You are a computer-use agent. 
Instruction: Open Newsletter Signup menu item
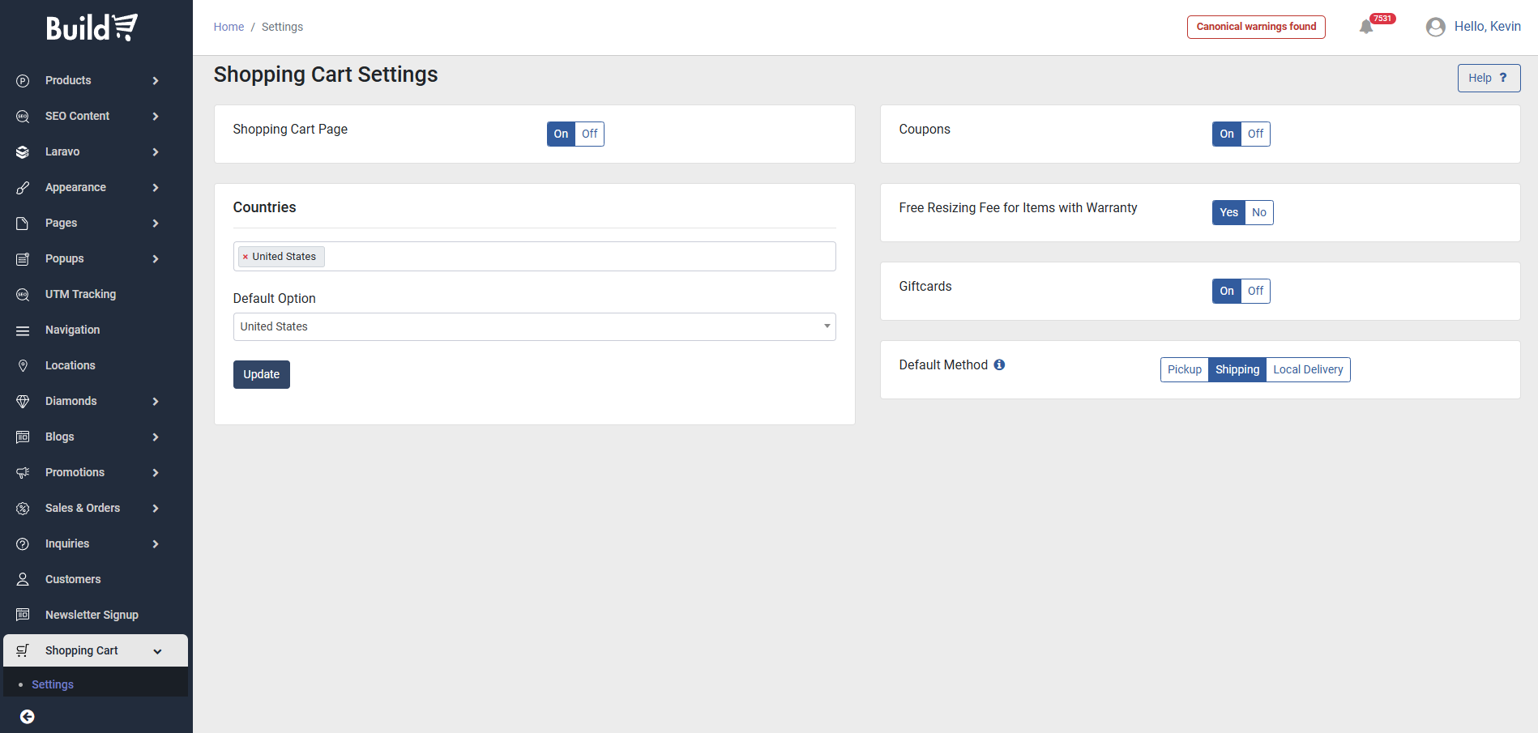[96, 616]
